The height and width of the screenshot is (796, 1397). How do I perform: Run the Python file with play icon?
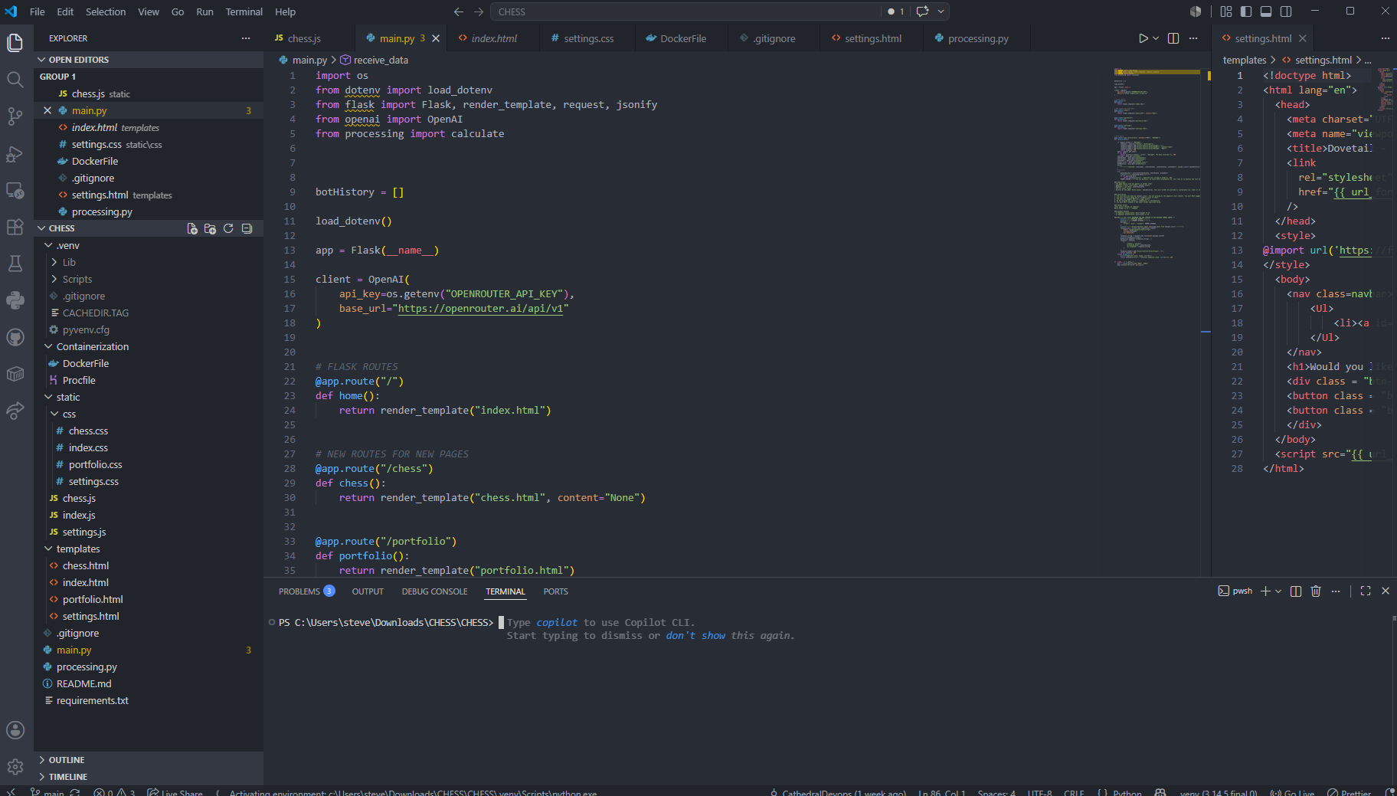pos(1143,38)
